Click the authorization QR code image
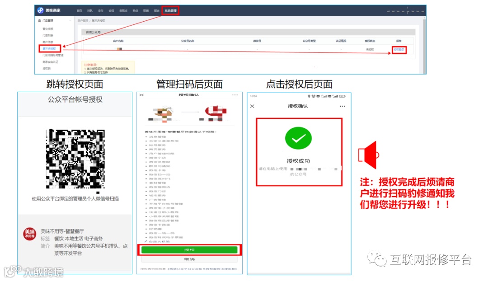Image resolution: width=488 pixels, height=281 pixels. (75, 159)
